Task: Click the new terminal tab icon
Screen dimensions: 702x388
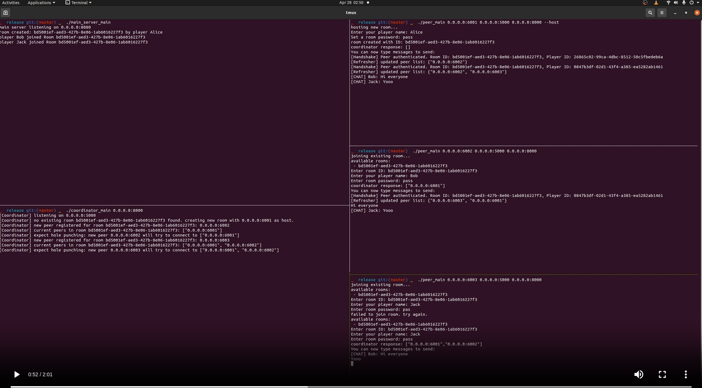Action: (x=6, y=12)
